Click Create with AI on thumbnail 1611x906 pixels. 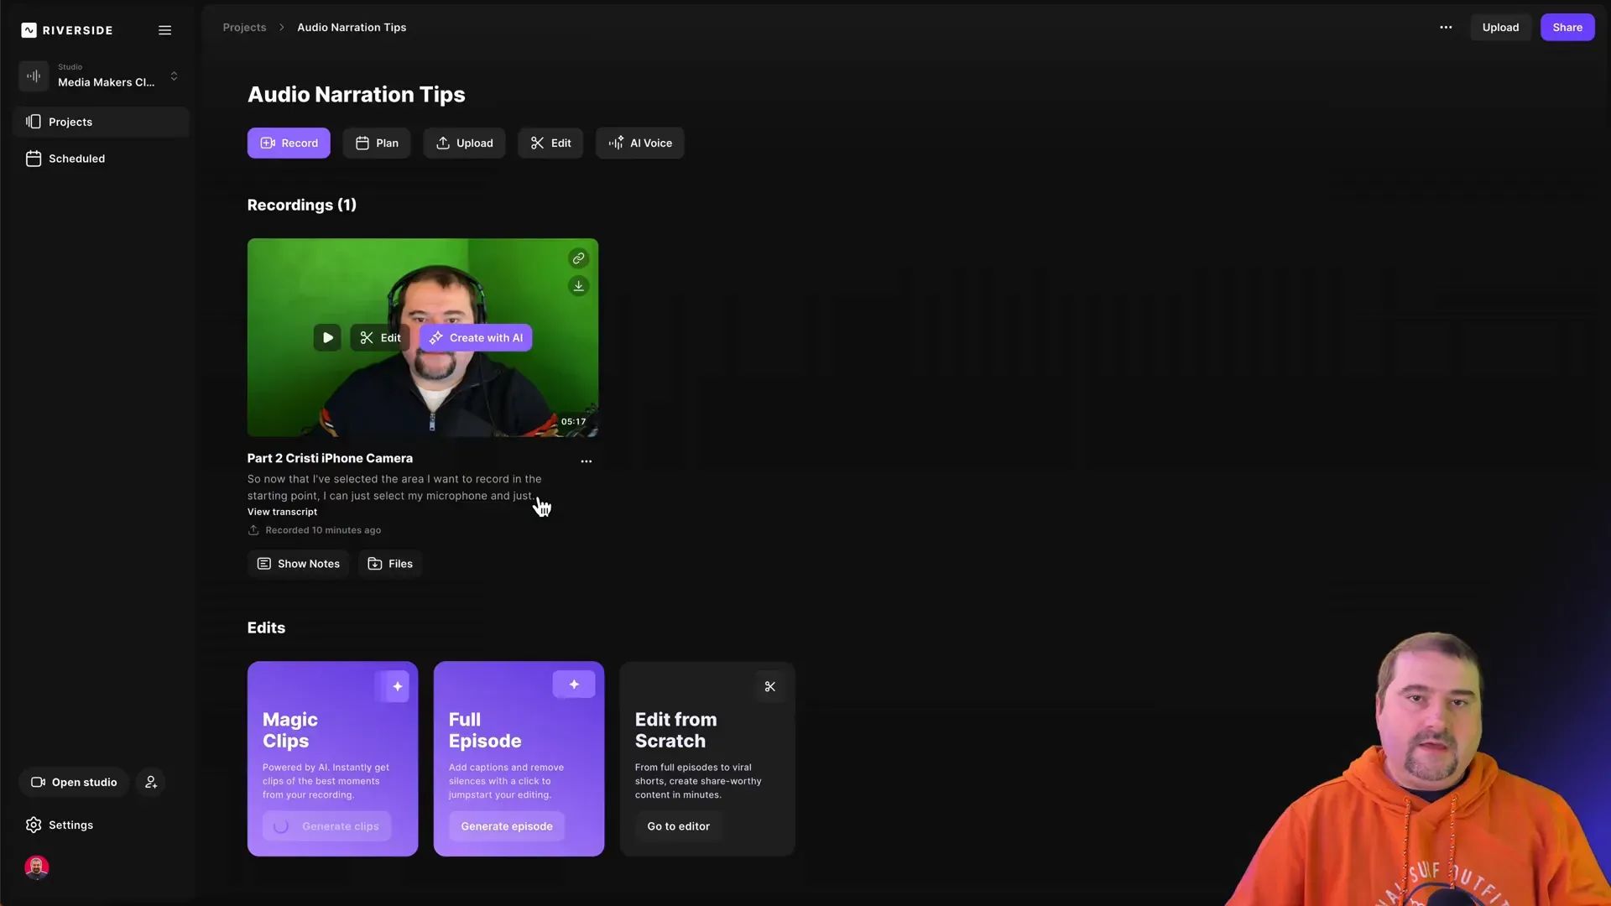coord(476,338)
